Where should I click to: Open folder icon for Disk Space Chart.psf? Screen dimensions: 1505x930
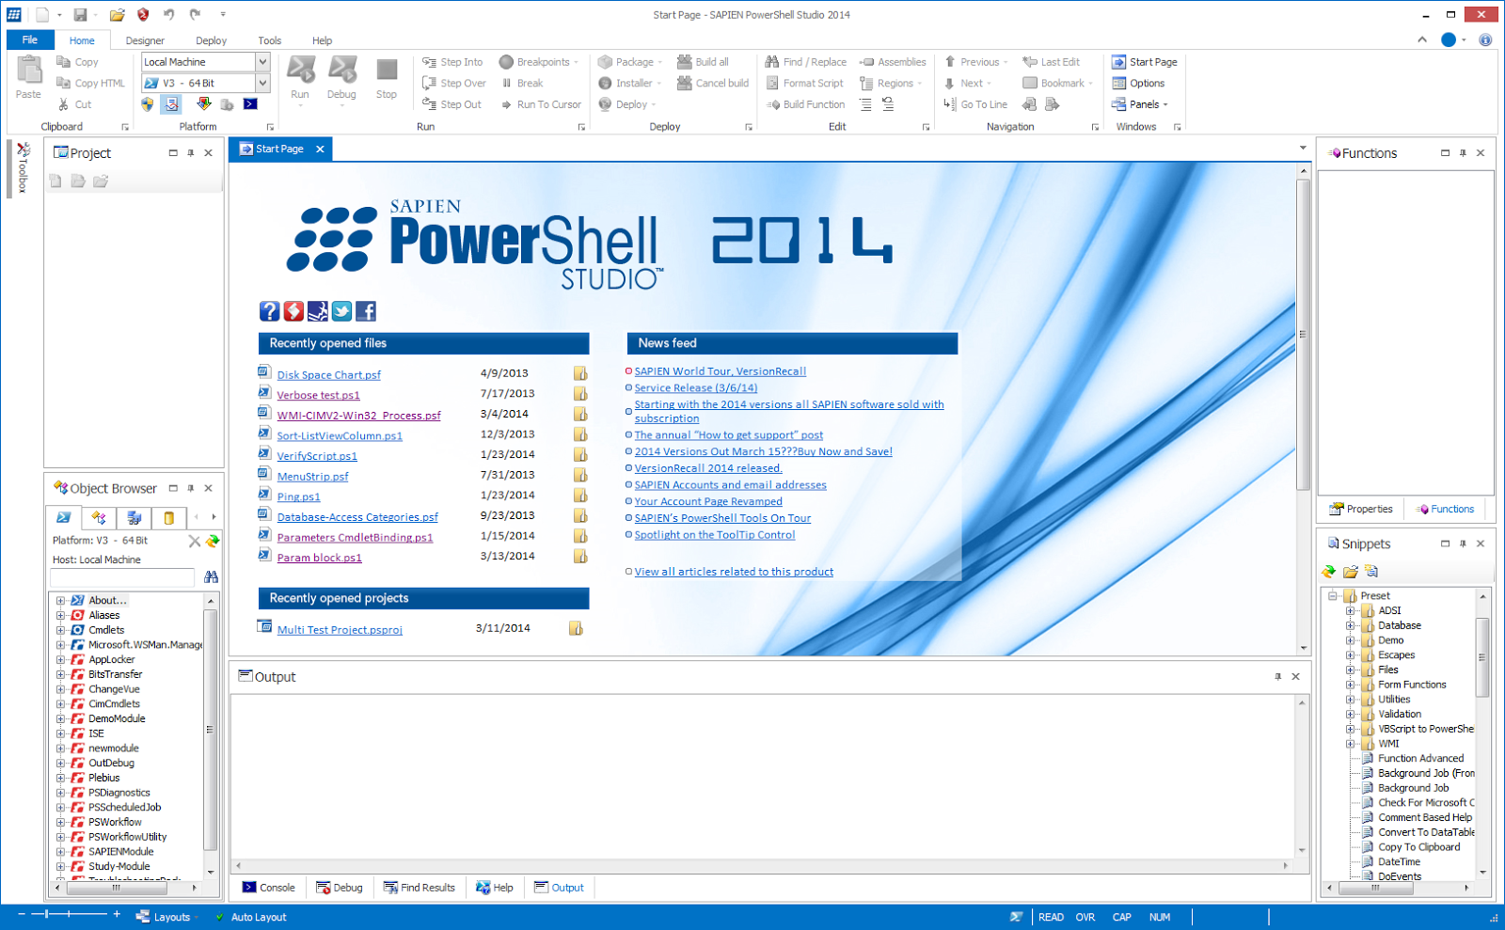click(x=580, y=373)
